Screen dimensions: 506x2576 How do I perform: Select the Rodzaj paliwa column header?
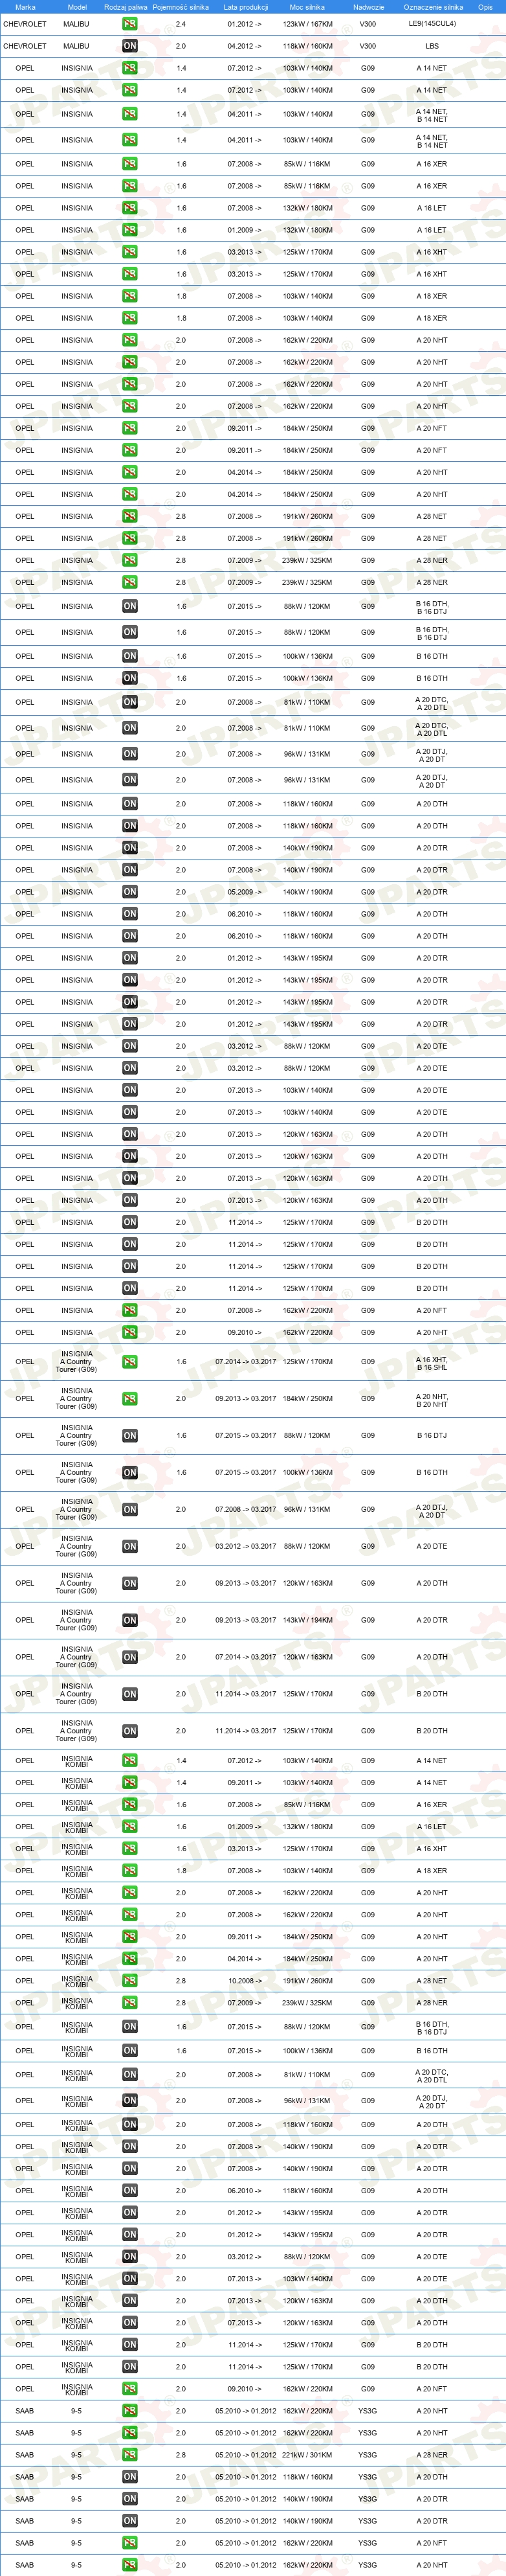tap(126, 7)
